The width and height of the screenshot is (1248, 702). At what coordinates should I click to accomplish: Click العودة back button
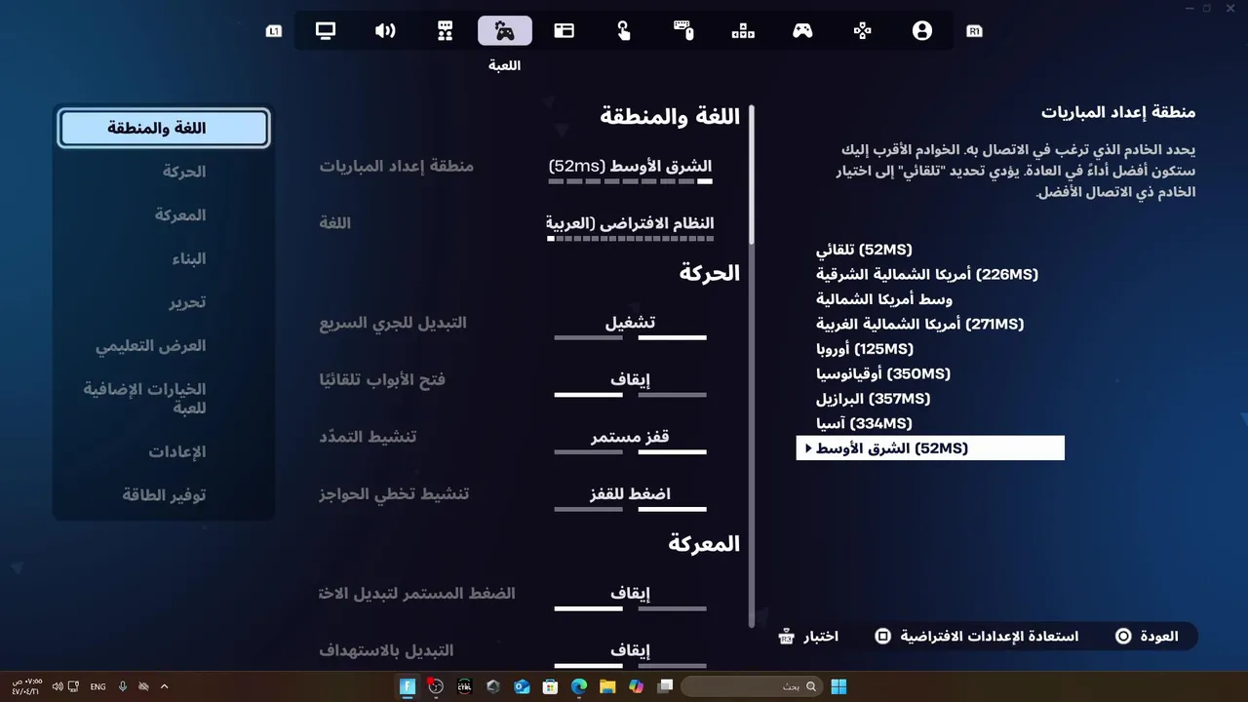(x=1148, y=636)
